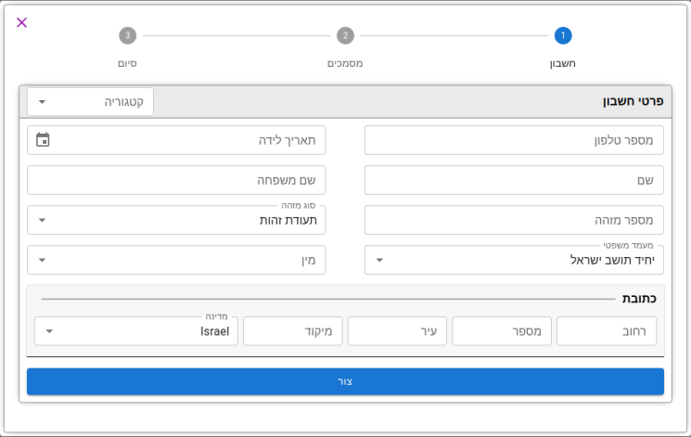The image size is (691, 437).
Task: Click the צור create button
Action: pos(345,381)
